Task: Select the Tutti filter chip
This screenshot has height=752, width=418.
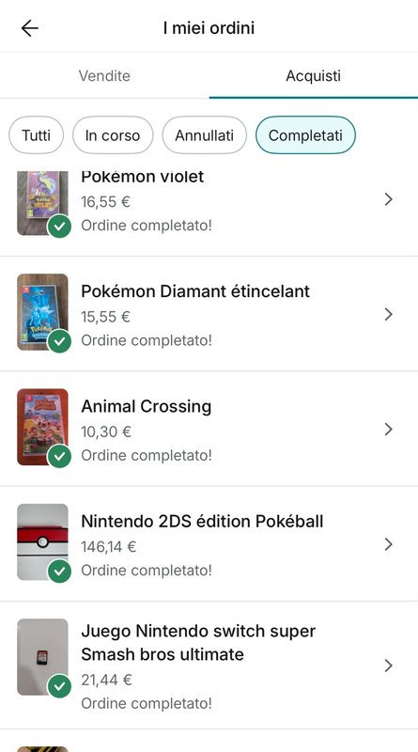Action: pyautogui.click(x=36, y=135)
